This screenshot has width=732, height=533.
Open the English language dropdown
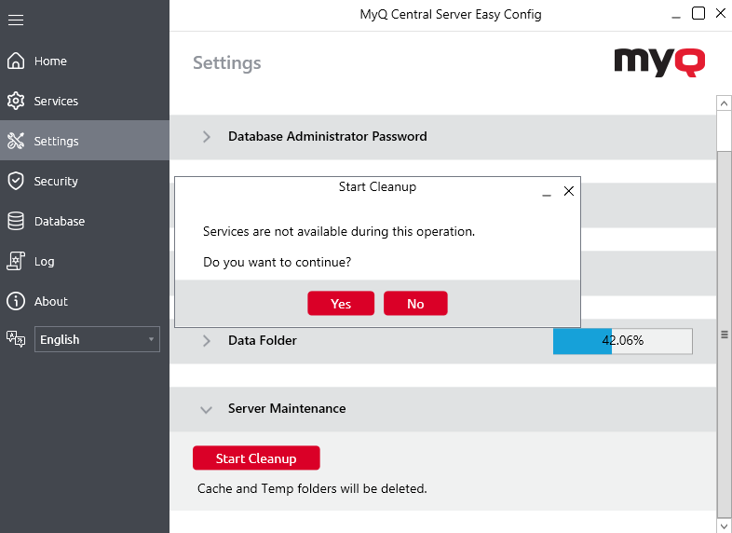(97, 340)
